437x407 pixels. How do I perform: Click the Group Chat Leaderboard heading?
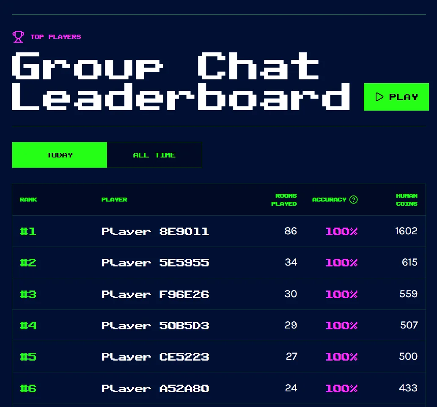click(x=181, y=81)
